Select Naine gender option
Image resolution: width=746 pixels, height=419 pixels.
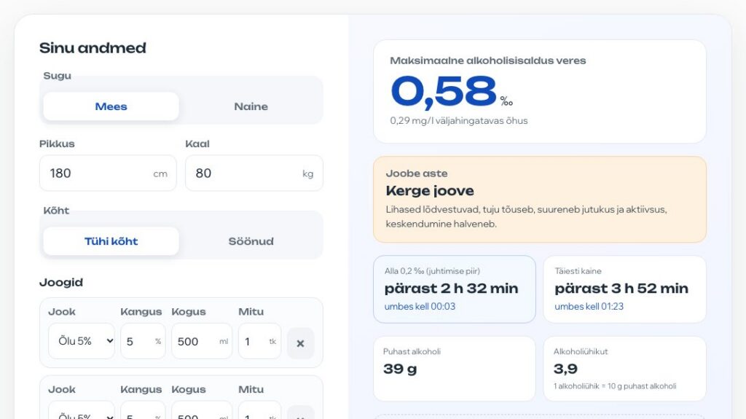251,106
